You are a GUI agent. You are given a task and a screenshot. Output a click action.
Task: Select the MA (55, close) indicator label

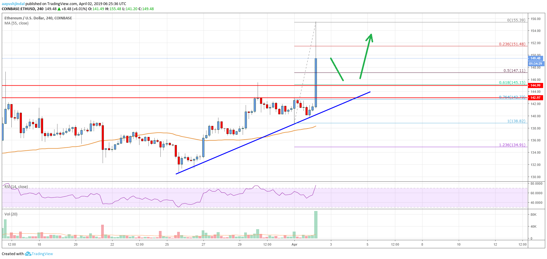[16, 23]
